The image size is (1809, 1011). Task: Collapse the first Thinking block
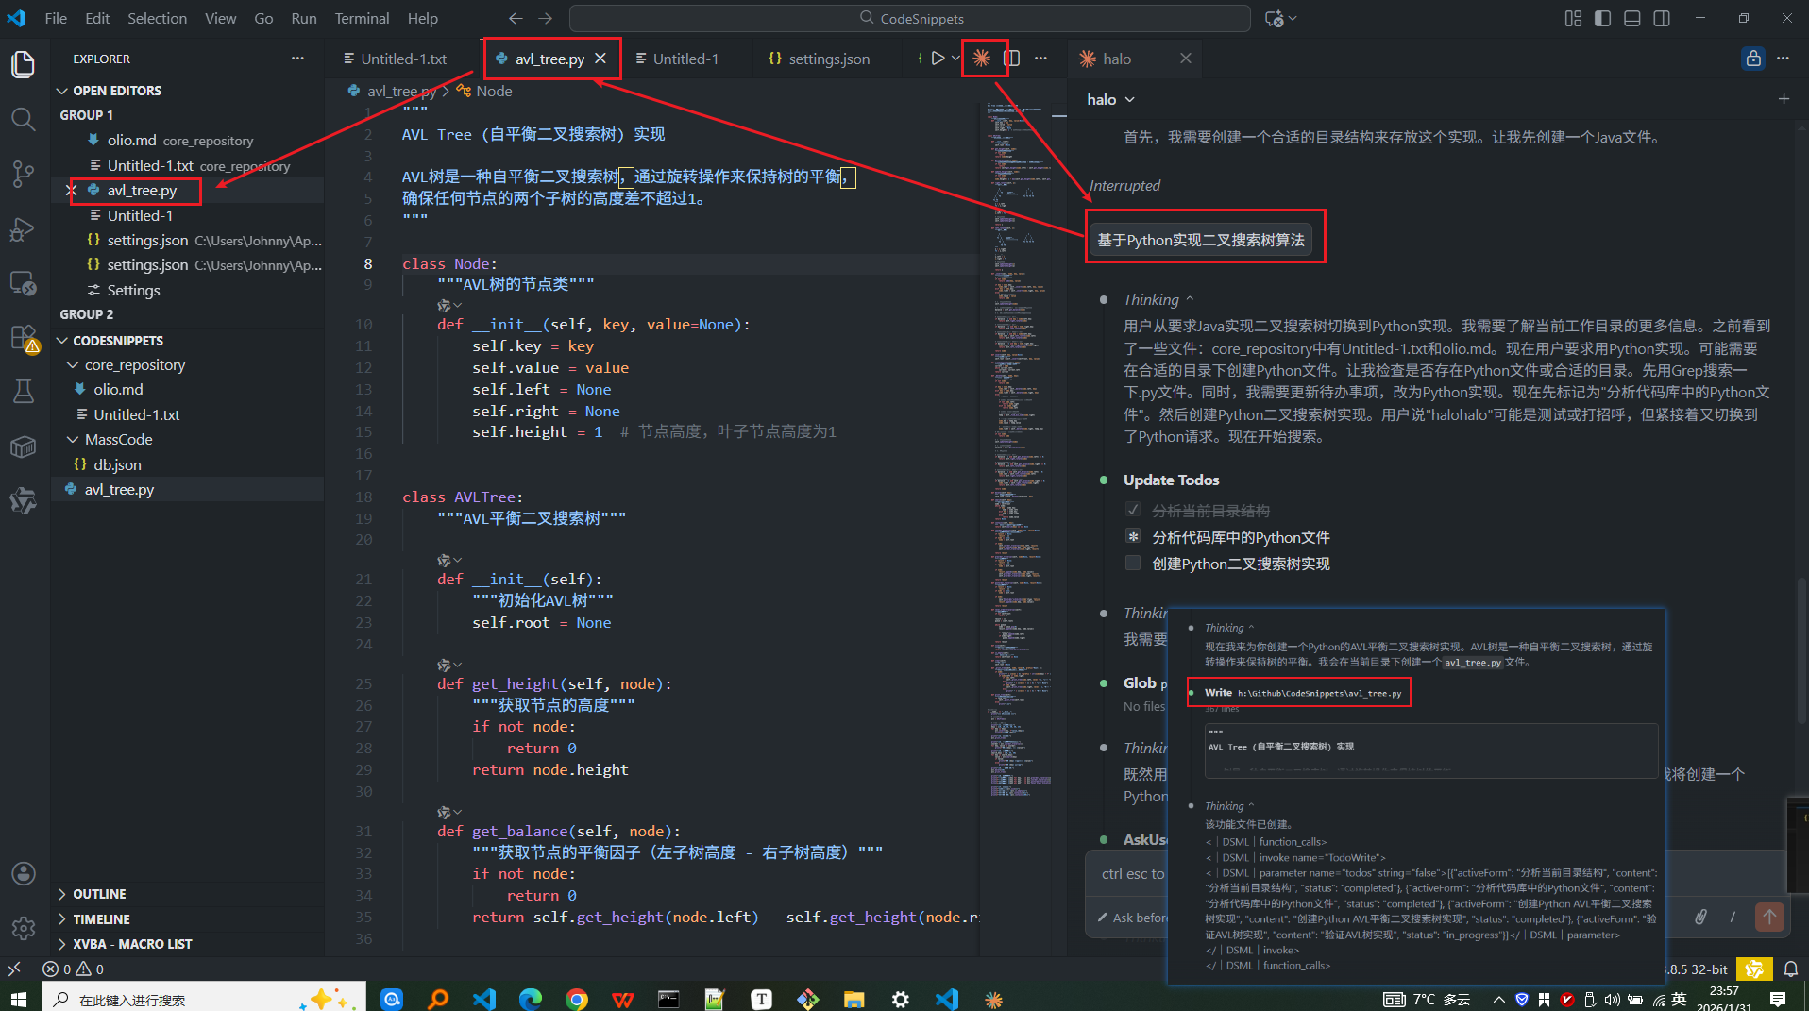point(1158,299)
